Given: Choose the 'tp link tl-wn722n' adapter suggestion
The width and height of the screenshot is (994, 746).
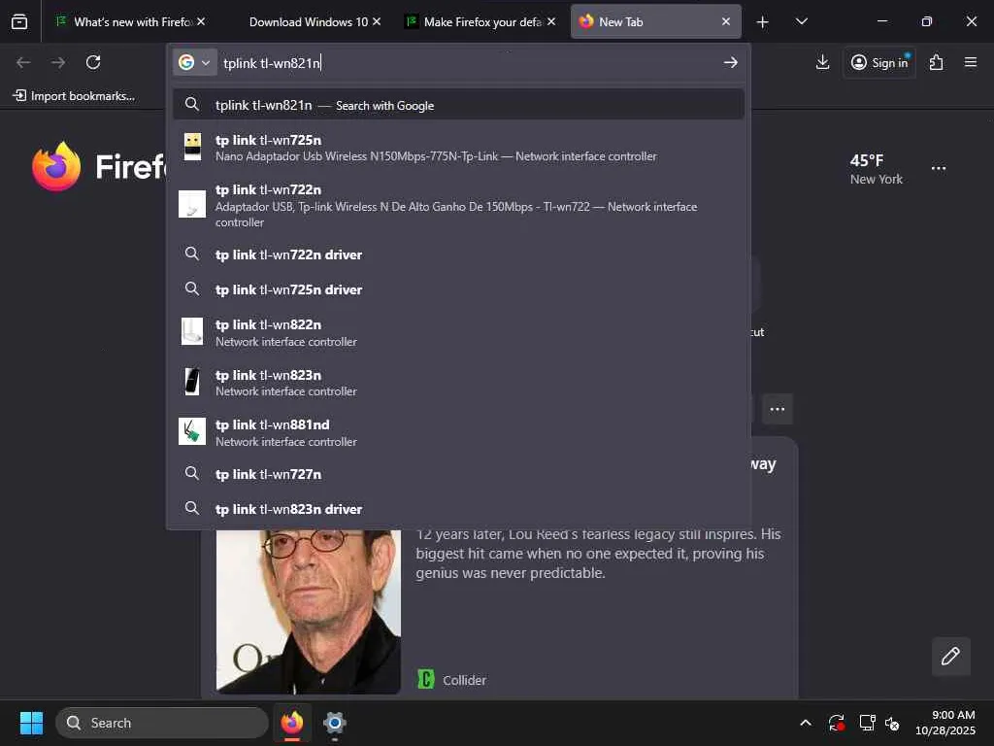Looking at the screenshot, I should point(458,205).
